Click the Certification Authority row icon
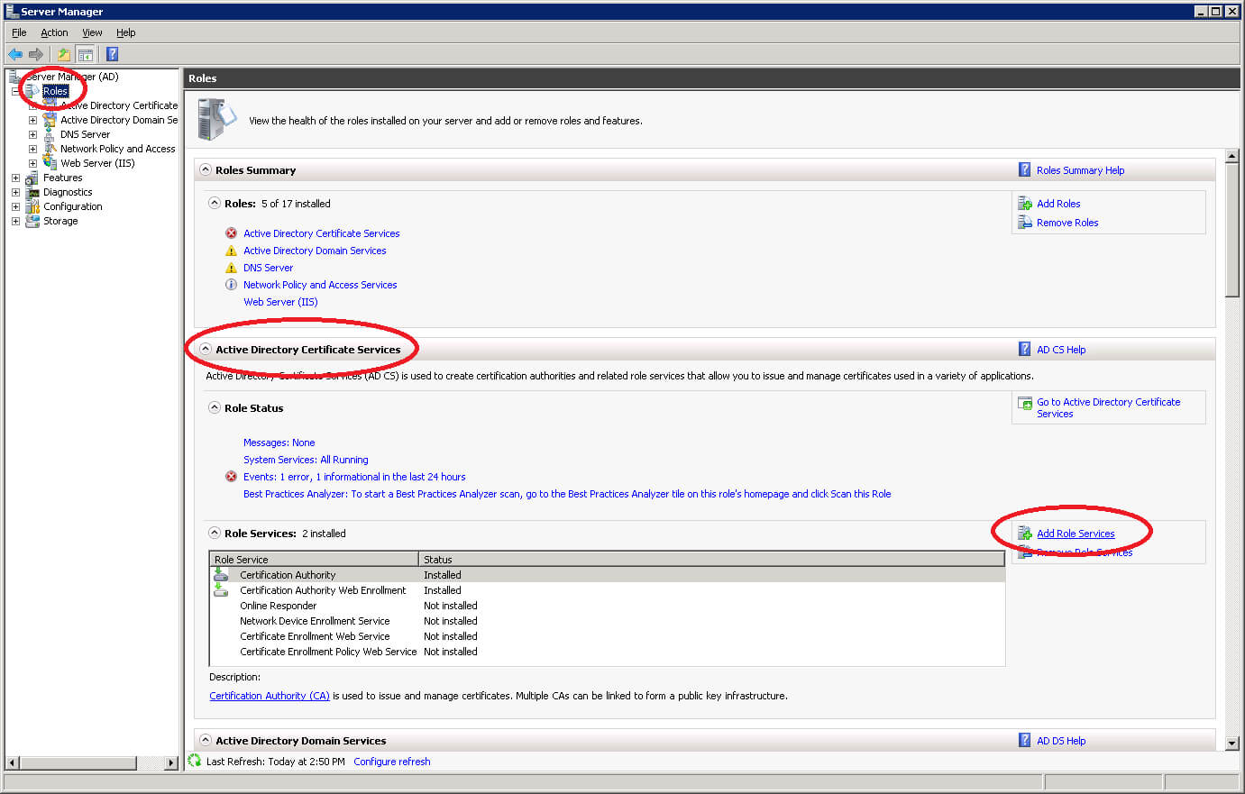 click(x=221, y=574)
